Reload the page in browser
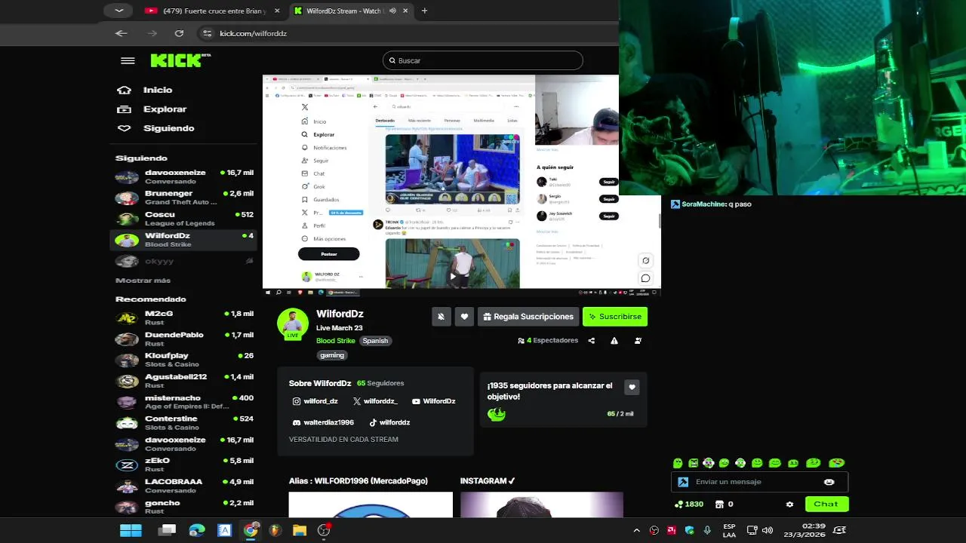 [179, 33]
